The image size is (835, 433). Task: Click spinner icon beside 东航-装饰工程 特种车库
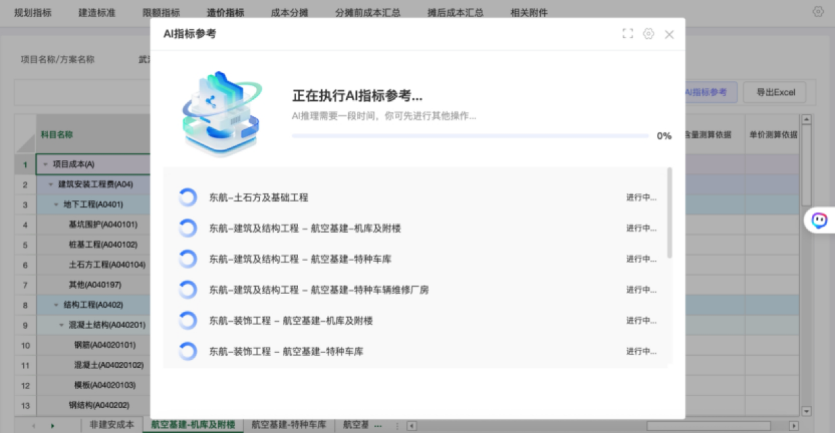[x=188, y=351]
